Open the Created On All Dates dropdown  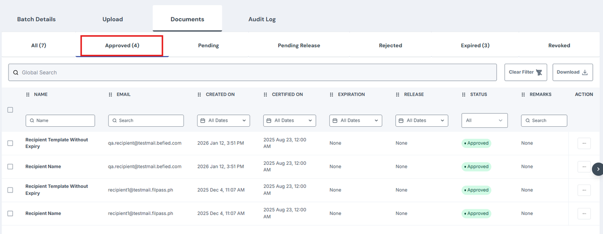point(224,120)
